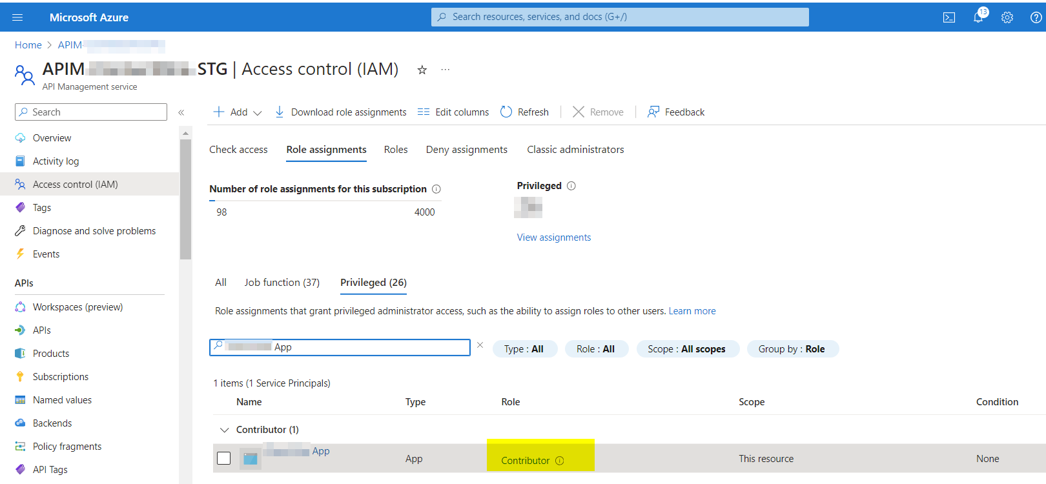Click the Diagnose and solve problems wrench icon
The image size is (1046, 484).
[x=21, y=231]
